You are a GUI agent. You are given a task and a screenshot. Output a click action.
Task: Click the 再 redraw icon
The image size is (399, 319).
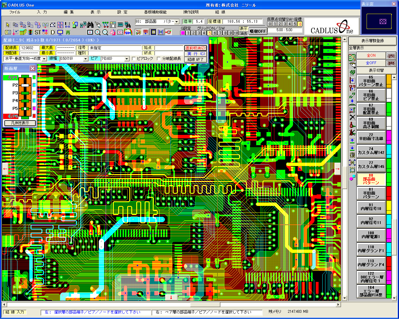point(68,32)
